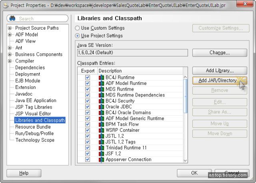
Task: Click the Change... button for Java SE
Action: point(220,52)
